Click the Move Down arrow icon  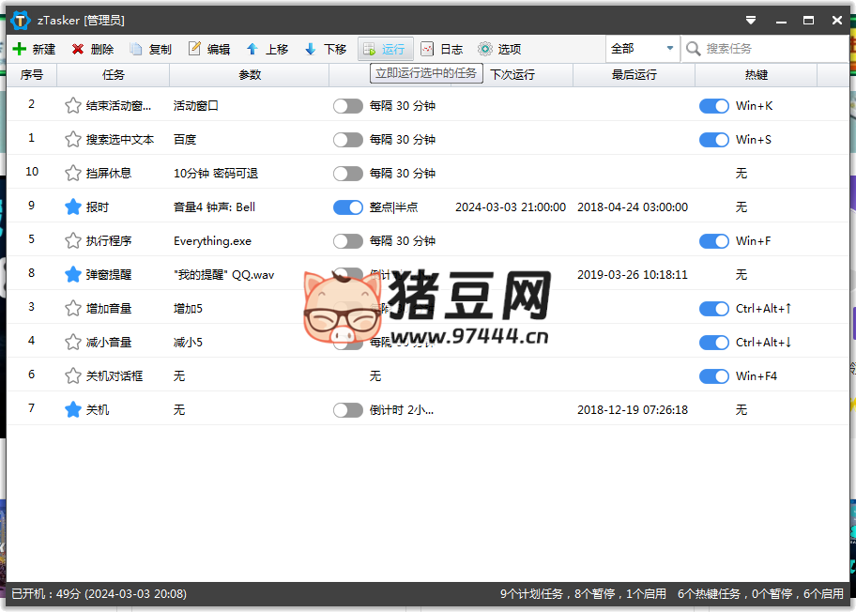point(311,49)
